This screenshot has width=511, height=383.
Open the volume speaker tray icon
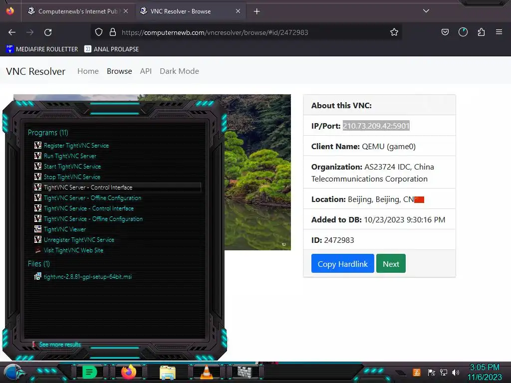tap(456, 372)
